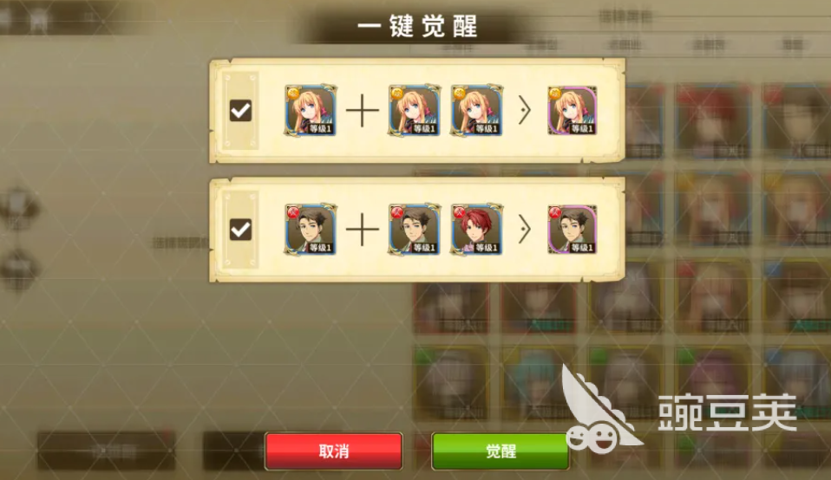The image size is (831, 480).
Task: Select the red-haired character material card
Action: click(x=476, y=229)
